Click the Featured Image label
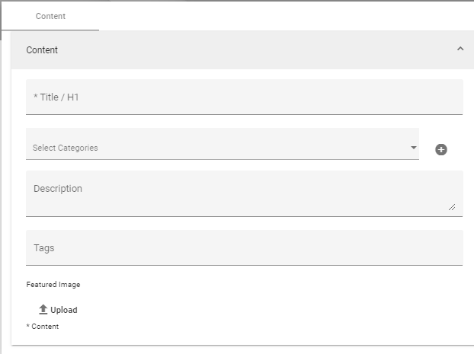474x354 pixels. coord(53,285)
